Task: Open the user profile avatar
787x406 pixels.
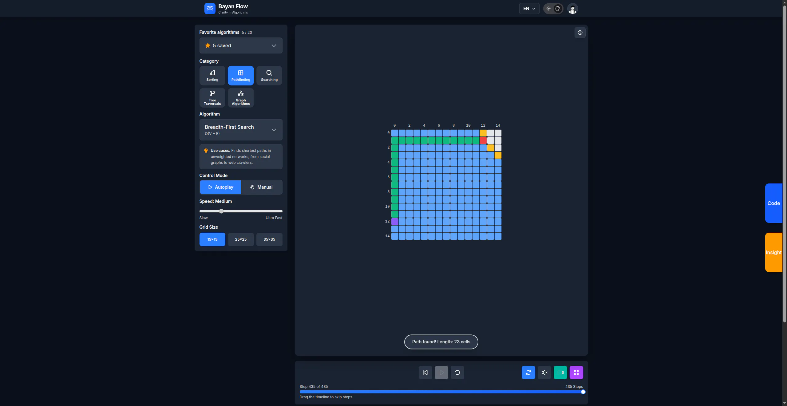Action: click(572, 9)
